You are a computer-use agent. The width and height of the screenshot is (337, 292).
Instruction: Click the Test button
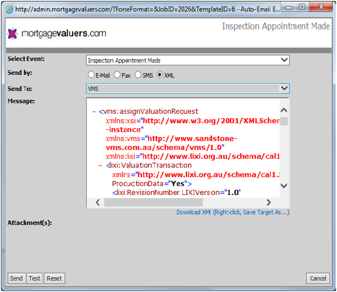coord(35,278)
